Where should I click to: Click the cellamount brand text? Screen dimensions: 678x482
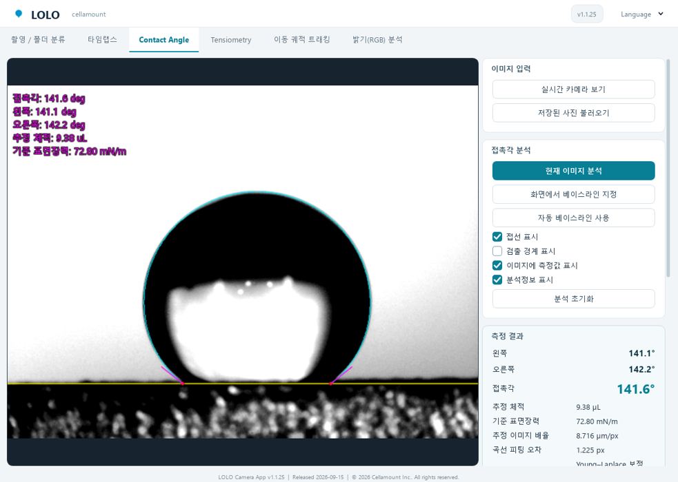point(89,14)
